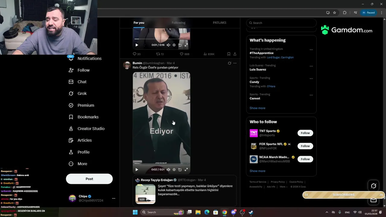Open Bumin's profile avatar
Screen dimensions: 386x217
tap(127, 65)
